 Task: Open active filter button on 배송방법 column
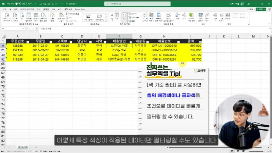(x=131, y=42)
